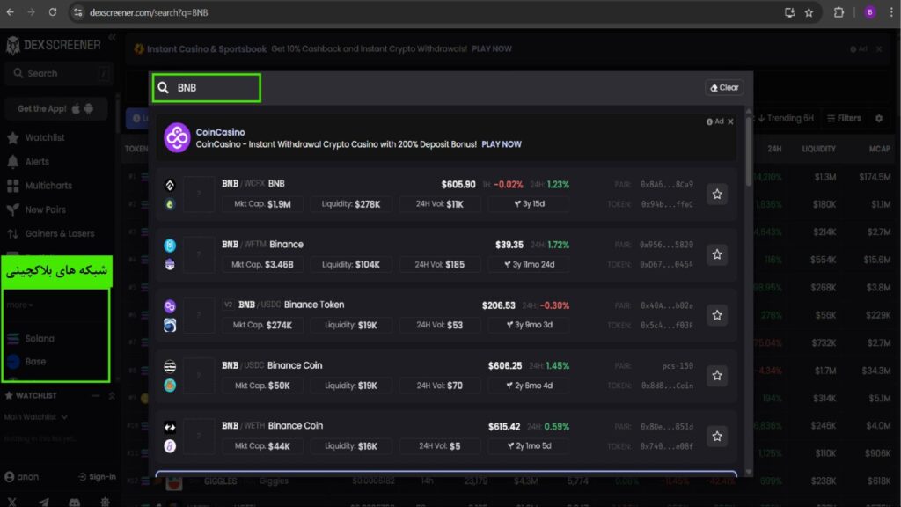Open the BNB/WETH Binance Coin result
The image size is (901, 507).
[x=446, y=437]
